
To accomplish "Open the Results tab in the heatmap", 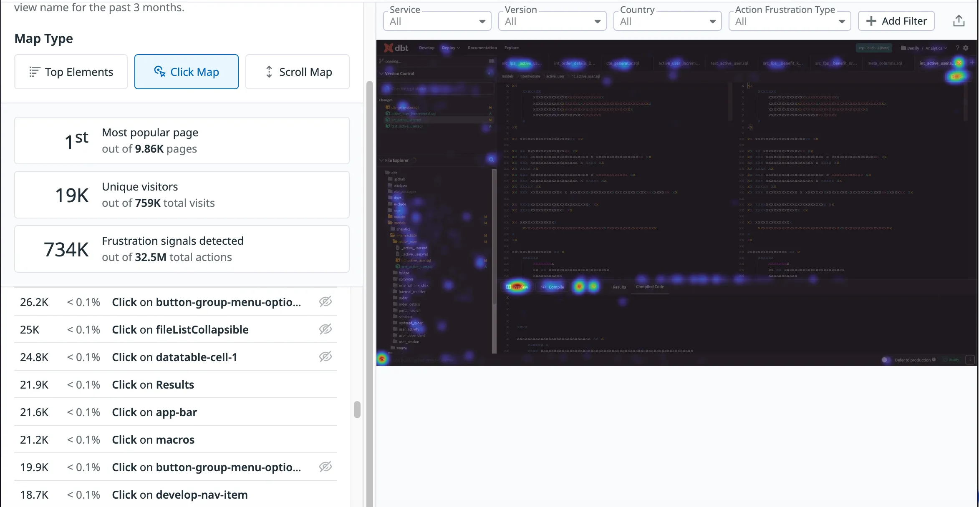I will pyautogui.click(x=619, y=287).
